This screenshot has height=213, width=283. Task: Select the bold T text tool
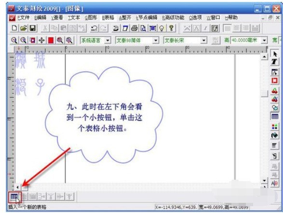click(275, 62)
